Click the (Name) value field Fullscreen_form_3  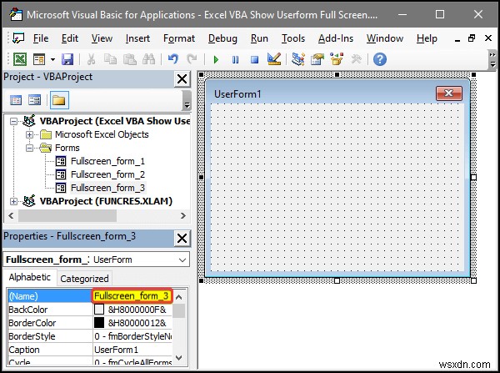pos(132,296)
